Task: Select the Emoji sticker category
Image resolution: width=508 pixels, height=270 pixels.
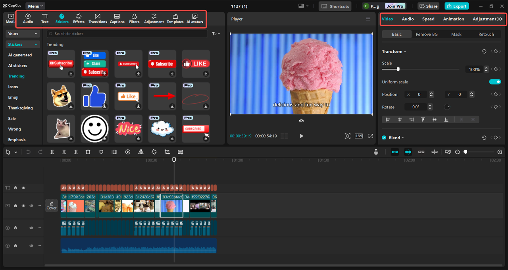Action: click(x=13, y=97)
